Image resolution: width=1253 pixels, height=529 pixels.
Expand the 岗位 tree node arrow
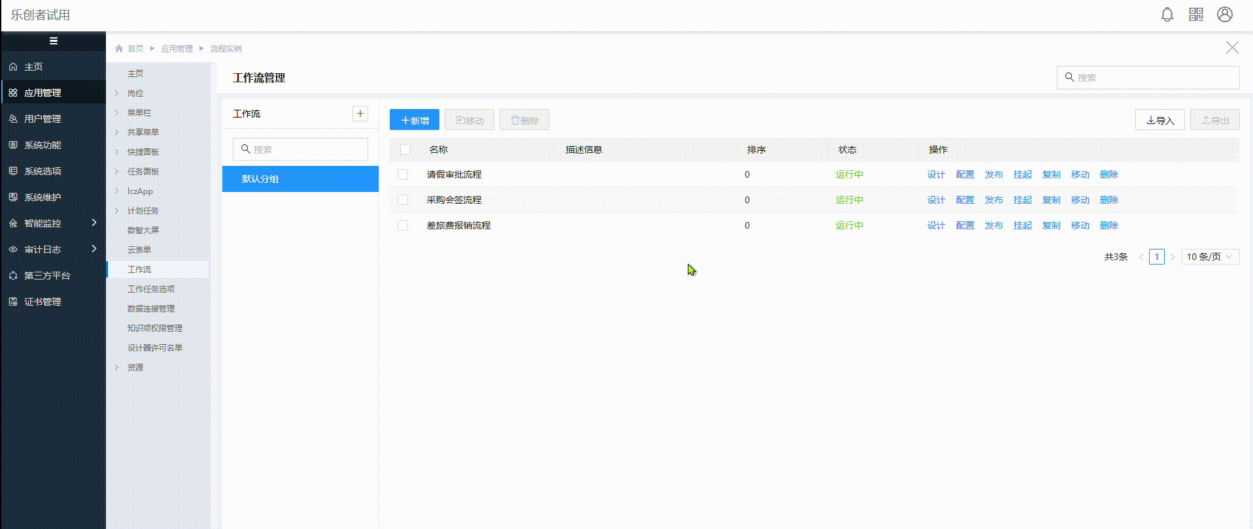tap(117, 93)
